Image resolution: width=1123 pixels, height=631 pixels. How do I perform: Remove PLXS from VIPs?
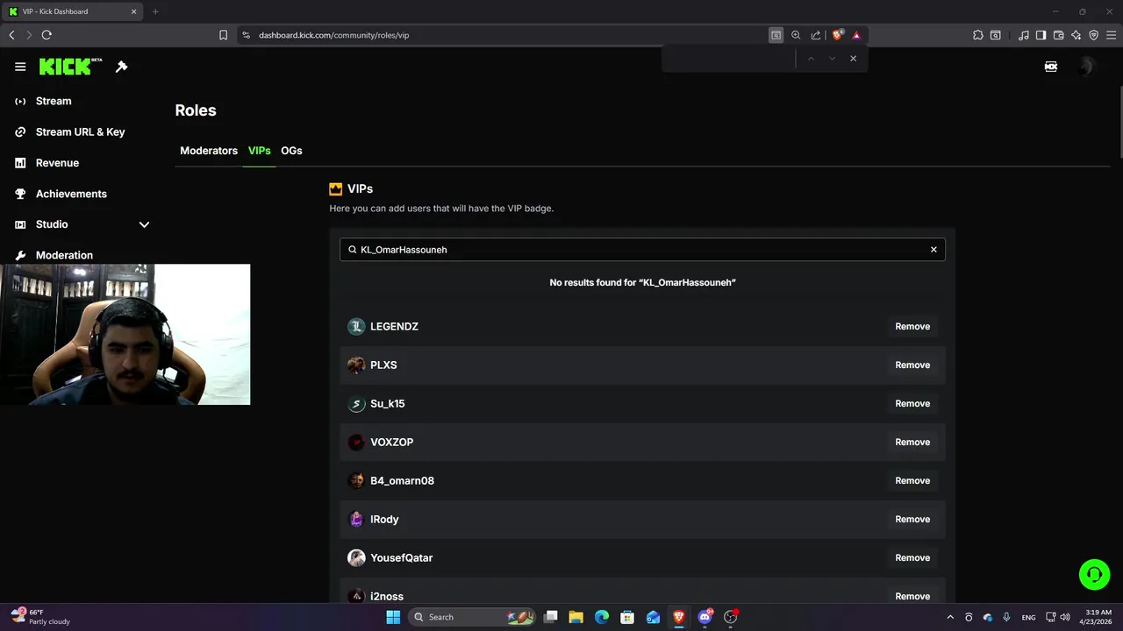pyautogui.click(x=912, y=365)
